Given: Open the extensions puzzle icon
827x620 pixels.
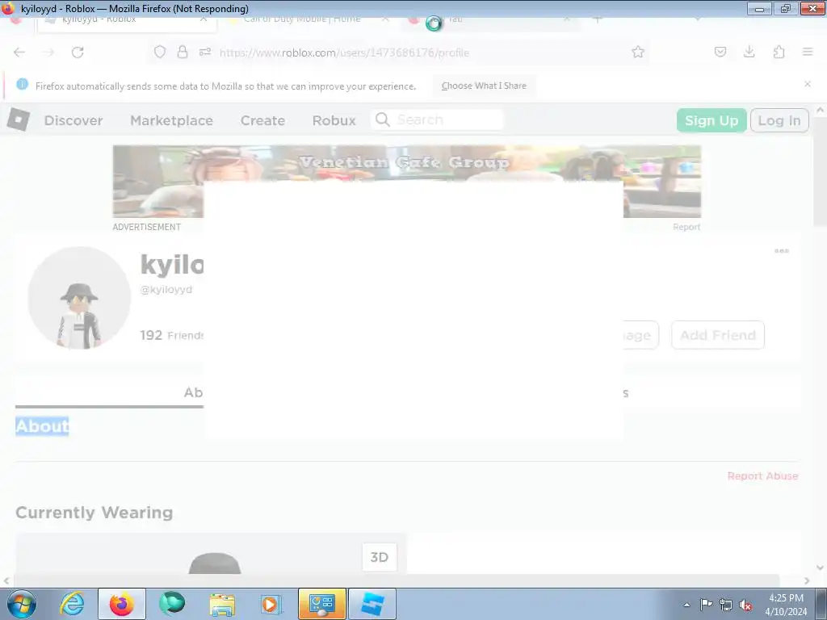Looking at the screenshot, I should (x=779, y=52).
